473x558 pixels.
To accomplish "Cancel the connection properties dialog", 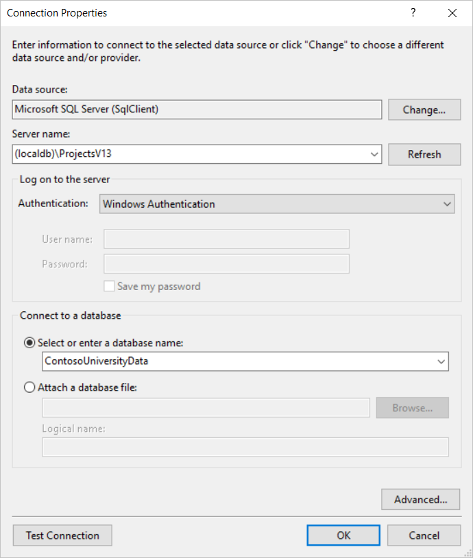I will pyautogui.click(x=424, y=535).
